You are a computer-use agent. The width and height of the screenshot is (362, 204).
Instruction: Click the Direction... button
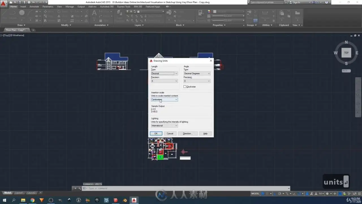click(188, 133)
